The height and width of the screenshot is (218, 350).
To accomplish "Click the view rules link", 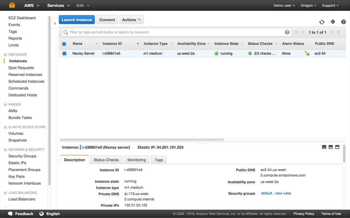I will coord(283,193).
